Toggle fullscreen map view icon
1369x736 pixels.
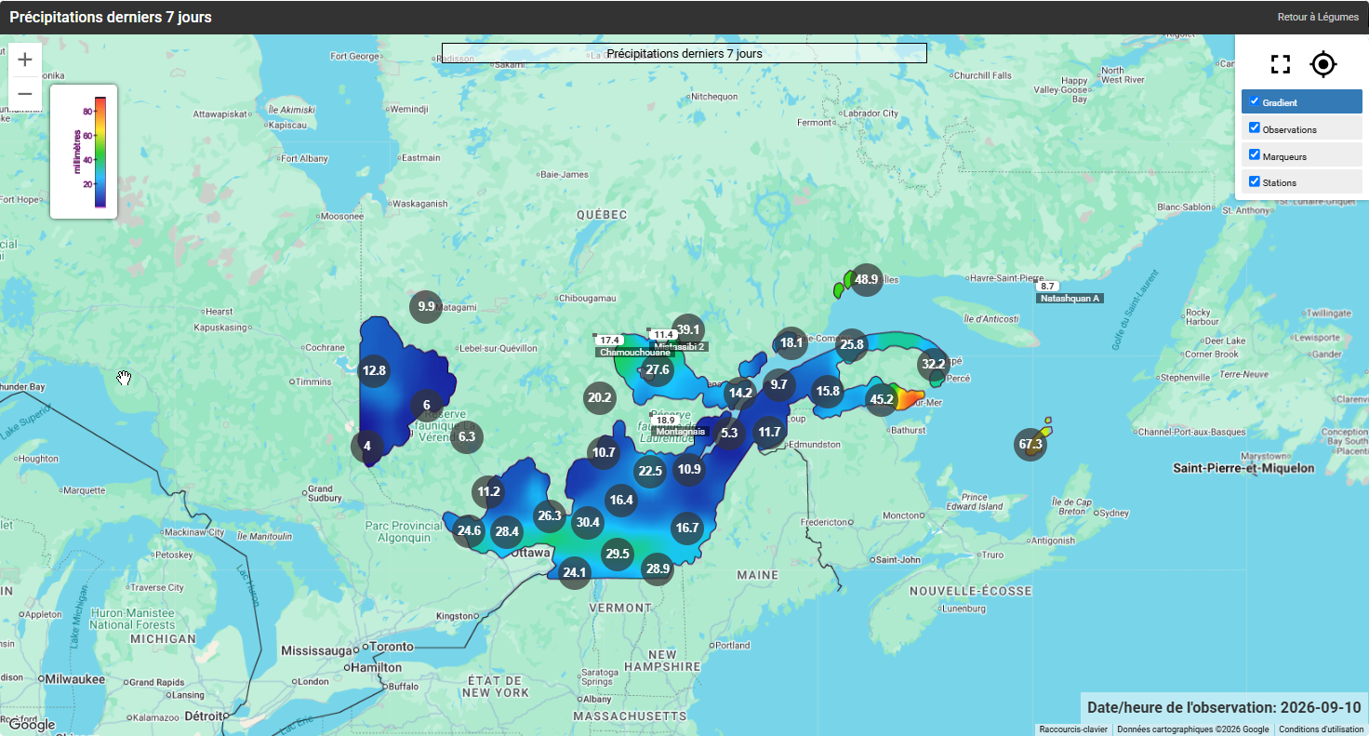point(1281,64)
